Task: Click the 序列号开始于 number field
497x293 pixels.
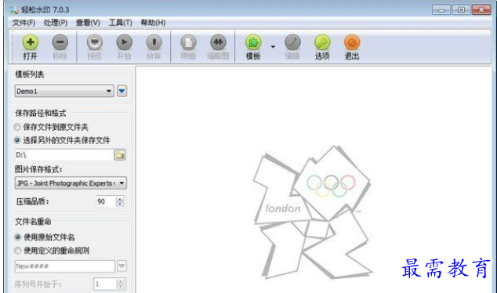Action: (x=105, y=284)
